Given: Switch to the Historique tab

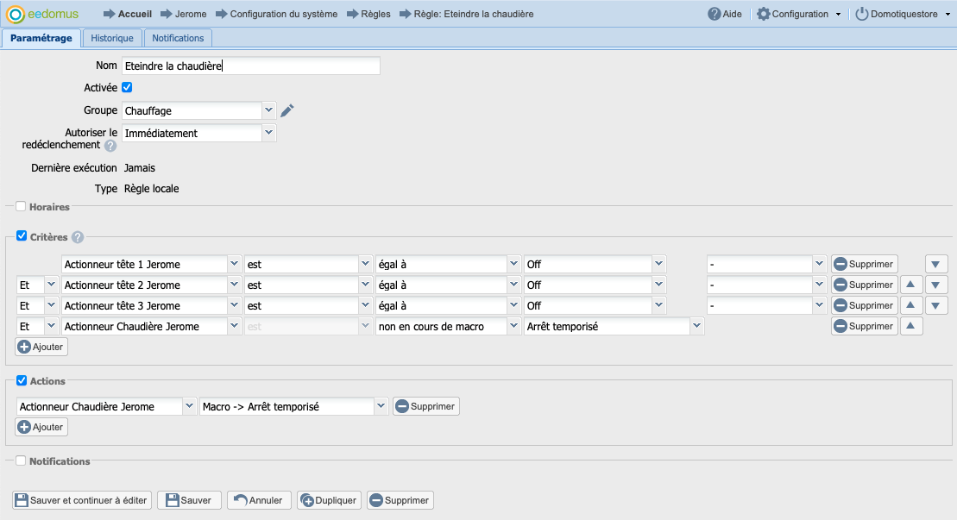Looking at the screenshot, I should point(112,38).
